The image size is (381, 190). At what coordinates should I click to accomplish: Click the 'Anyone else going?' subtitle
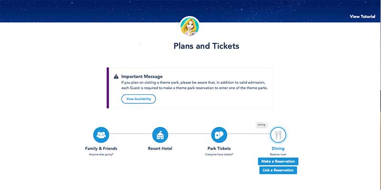pyautogui.click(x=101, y=155)
